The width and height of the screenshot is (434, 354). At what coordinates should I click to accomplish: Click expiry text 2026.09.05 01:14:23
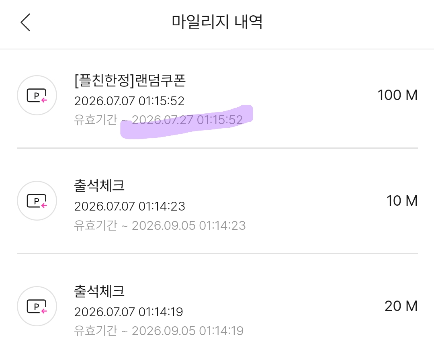[x=189, y=225]
